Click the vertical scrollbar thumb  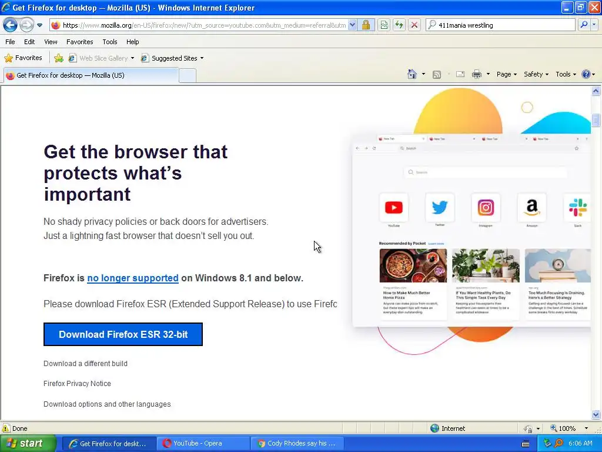click(596, 120)
